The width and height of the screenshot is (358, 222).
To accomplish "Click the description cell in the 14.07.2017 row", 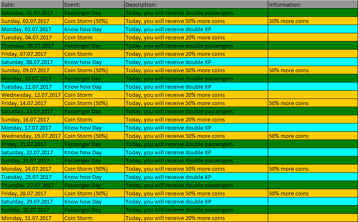I will tap(197, 103).
